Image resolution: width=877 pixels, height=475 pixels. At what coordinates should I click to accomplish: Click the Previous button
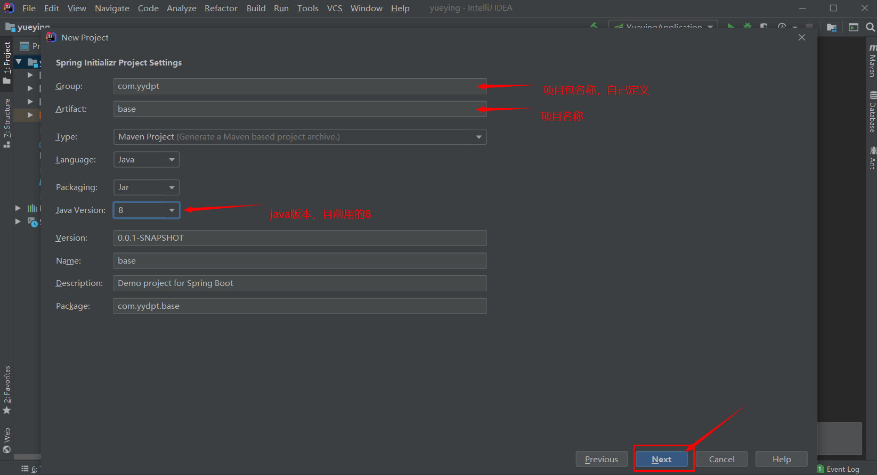602,459
